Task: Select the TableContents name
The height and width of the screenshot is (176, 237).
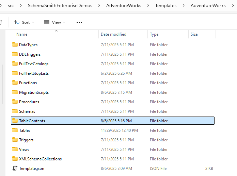Action: coord(32,121)
